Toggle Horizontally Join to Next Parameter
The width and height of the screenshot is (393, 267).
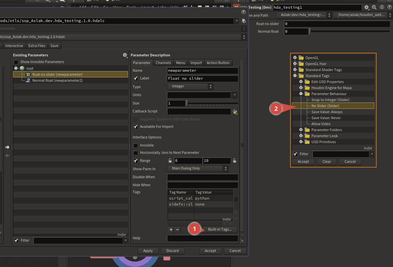[x=136, y=153]
